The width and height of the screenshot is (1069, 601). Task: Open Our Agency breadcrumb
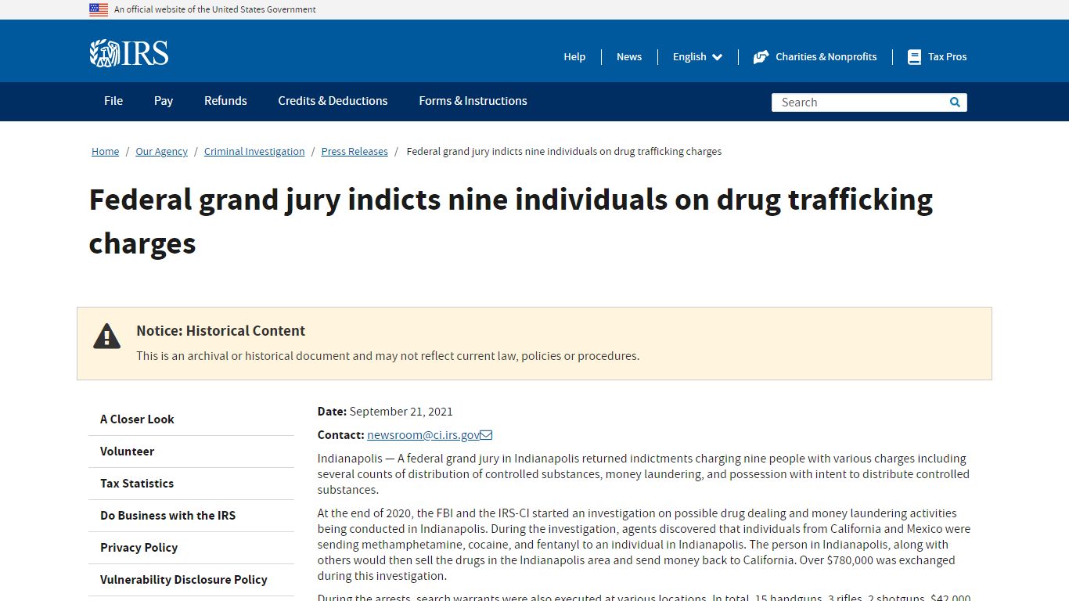coord(161,151)
